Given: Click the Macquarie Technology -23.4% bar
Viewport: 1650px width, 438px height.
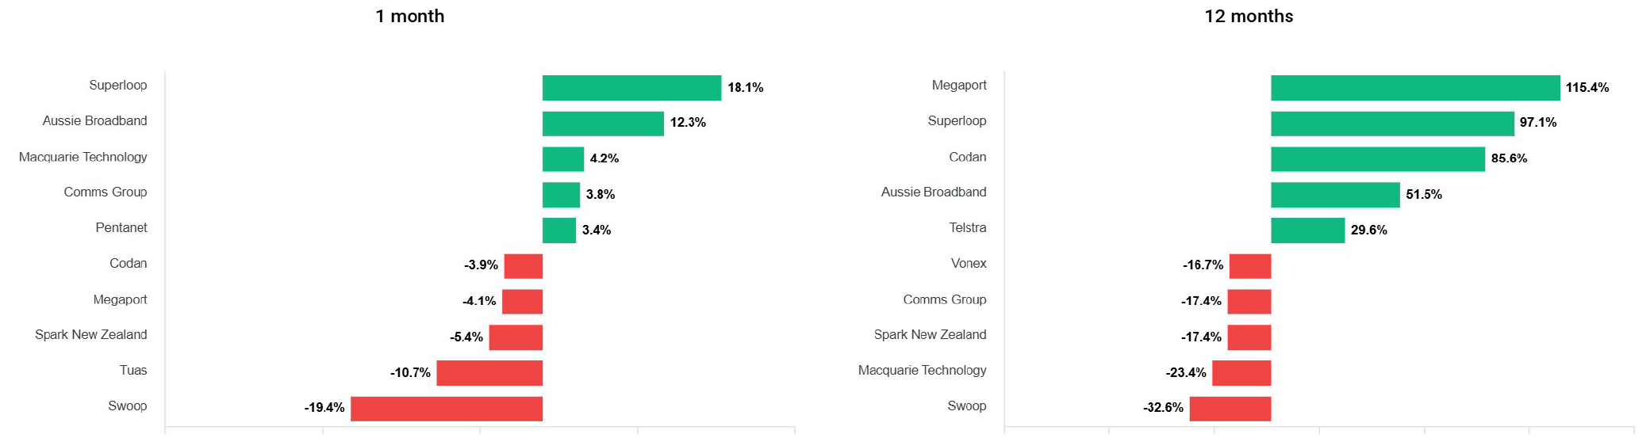Looking at the screenshot, I should pos(1241,373).
